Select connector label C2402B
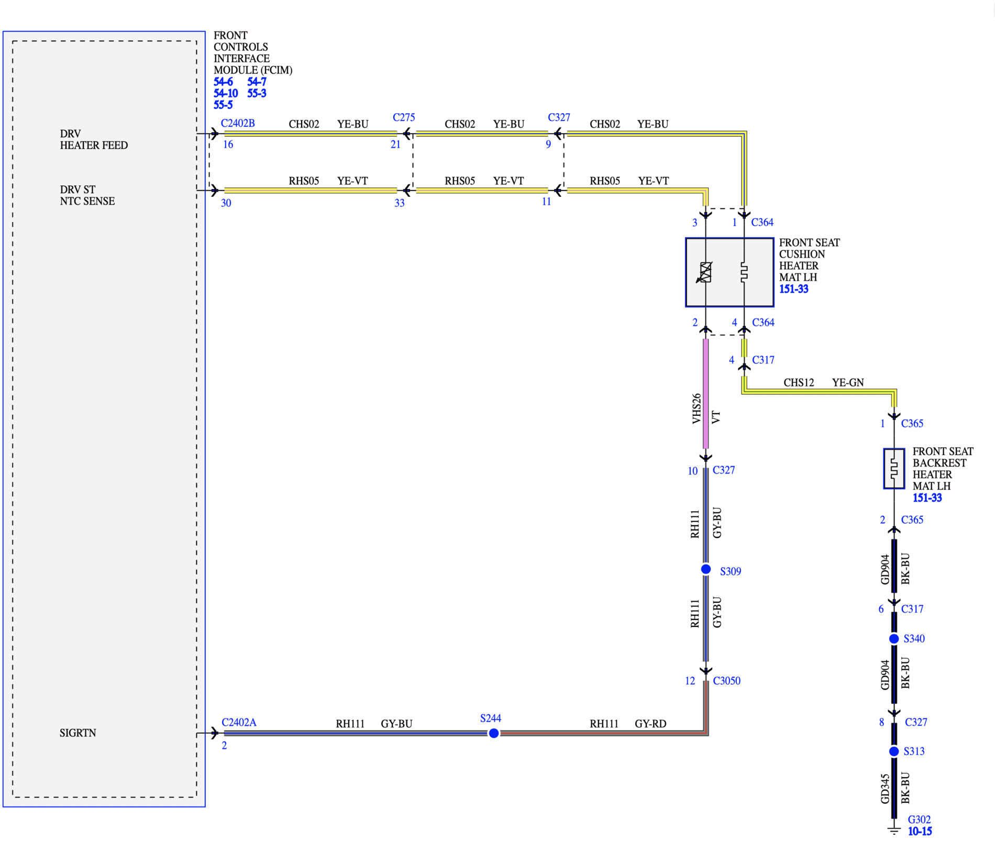995x851 pixels. coord(238,123)
